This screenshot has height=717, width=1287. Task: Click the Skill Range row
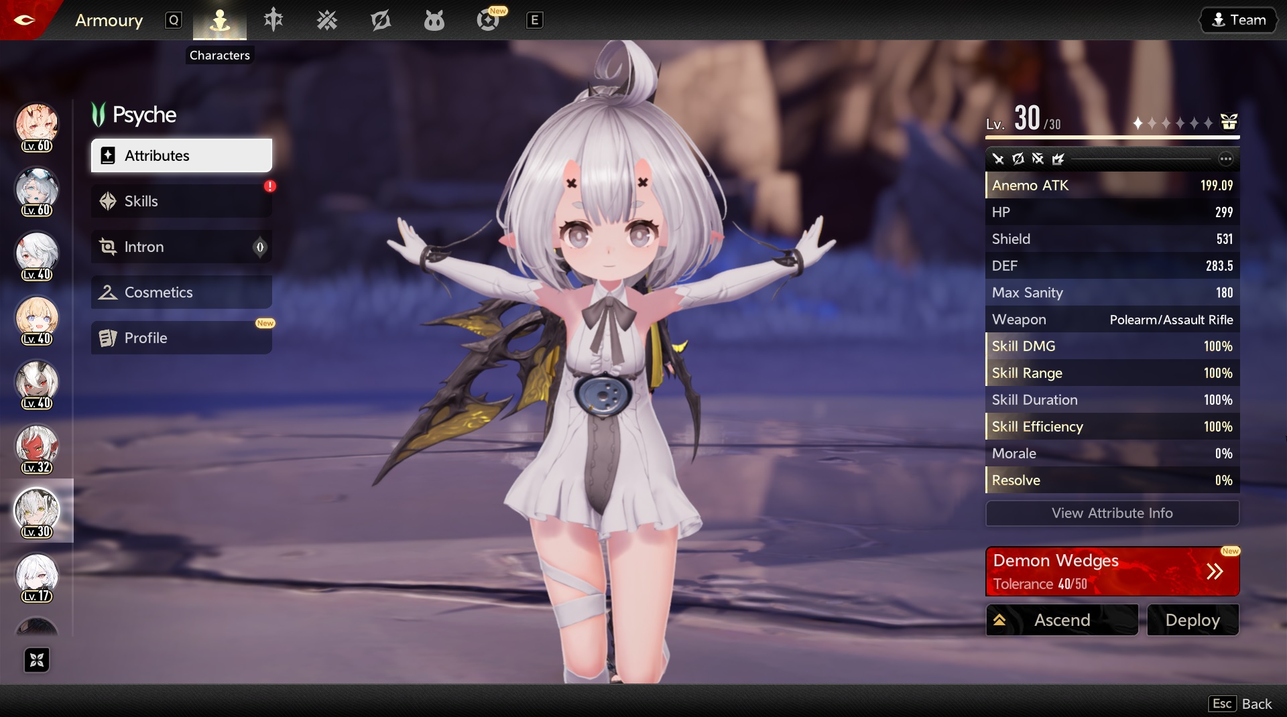coord(1113,373)
